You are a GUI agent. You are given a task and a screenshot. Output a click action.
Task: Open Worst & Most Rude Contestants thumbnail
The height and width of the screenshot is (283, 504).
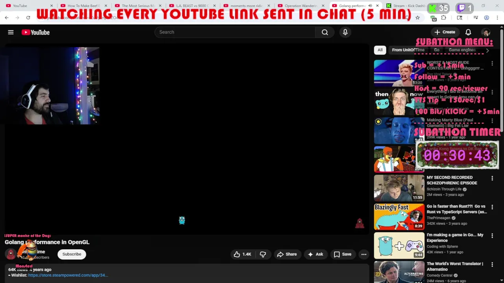click(x=399, y=73)
